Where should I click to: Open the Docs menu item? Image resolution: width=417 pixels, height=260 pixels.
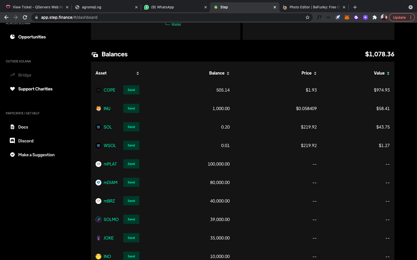pyautogui.click(x=23, y=127)
